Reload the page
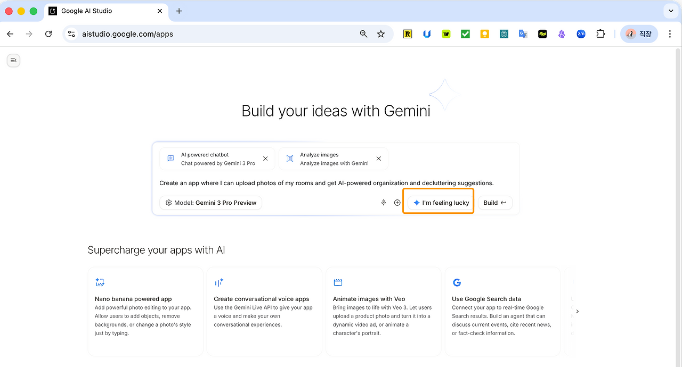 [x=48, y=34]
